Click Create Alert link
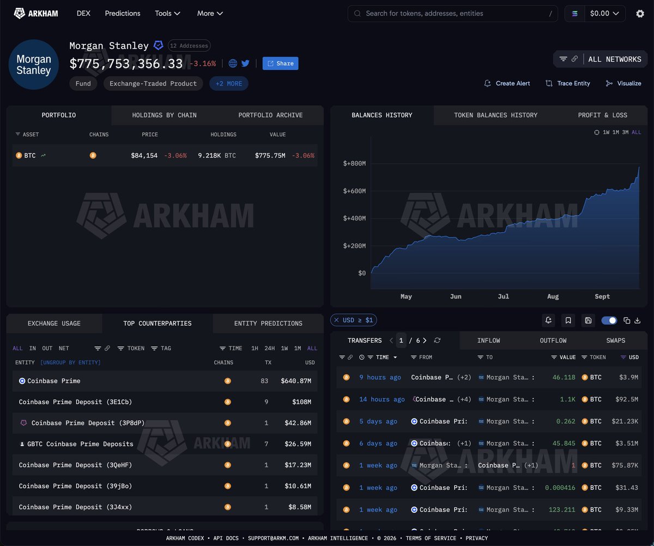 (507, 83)
